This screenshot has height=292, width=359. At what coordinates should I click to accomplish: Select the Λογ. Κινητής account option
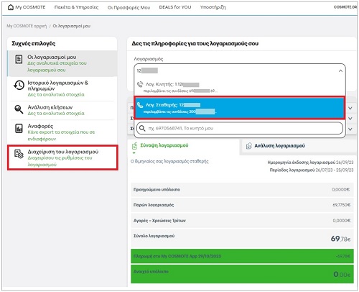tap(239, 87)
